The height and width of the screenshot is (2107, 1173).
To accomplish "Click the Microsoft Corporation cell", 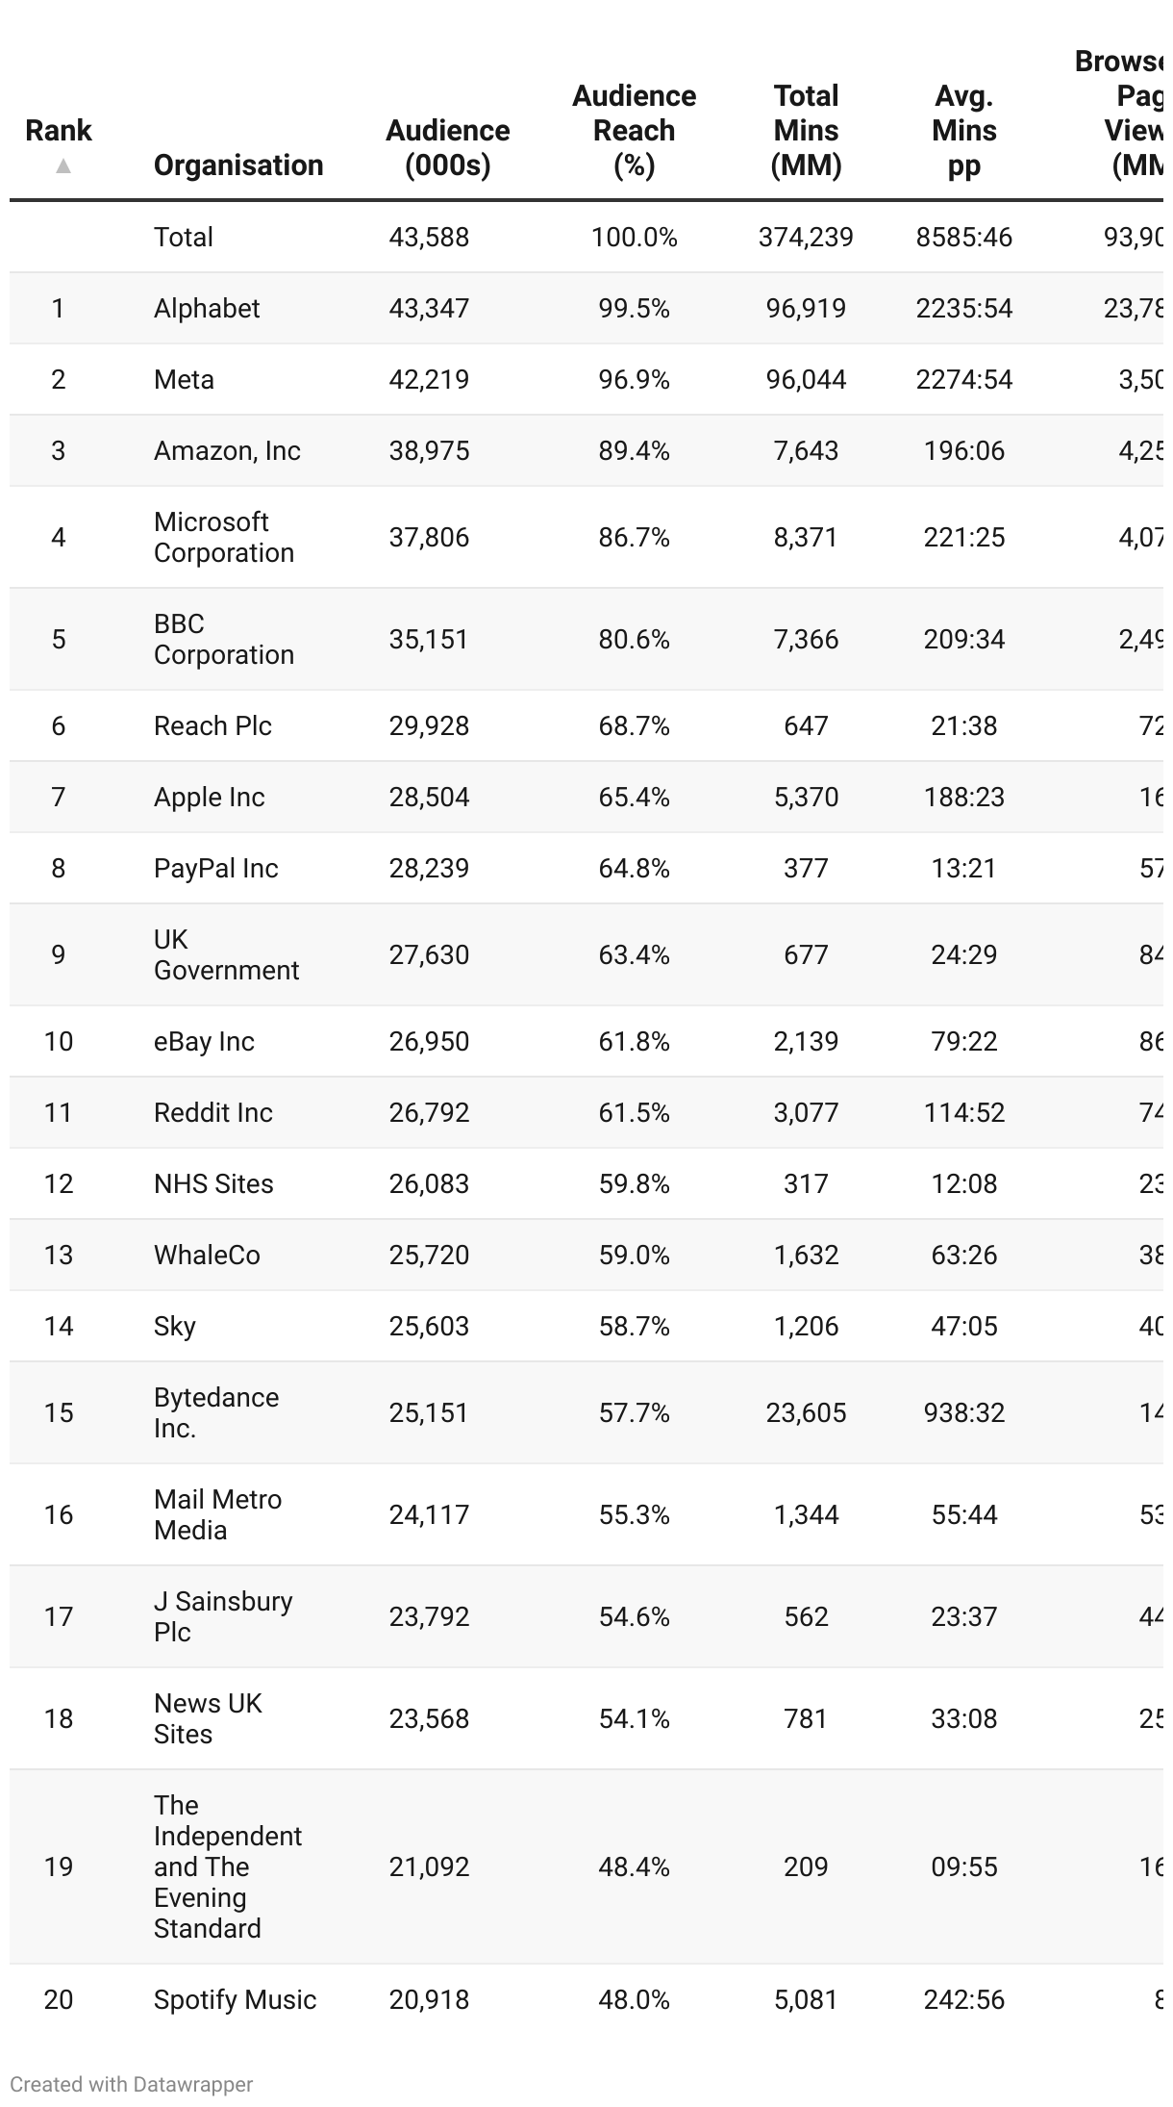I will 224,537.
